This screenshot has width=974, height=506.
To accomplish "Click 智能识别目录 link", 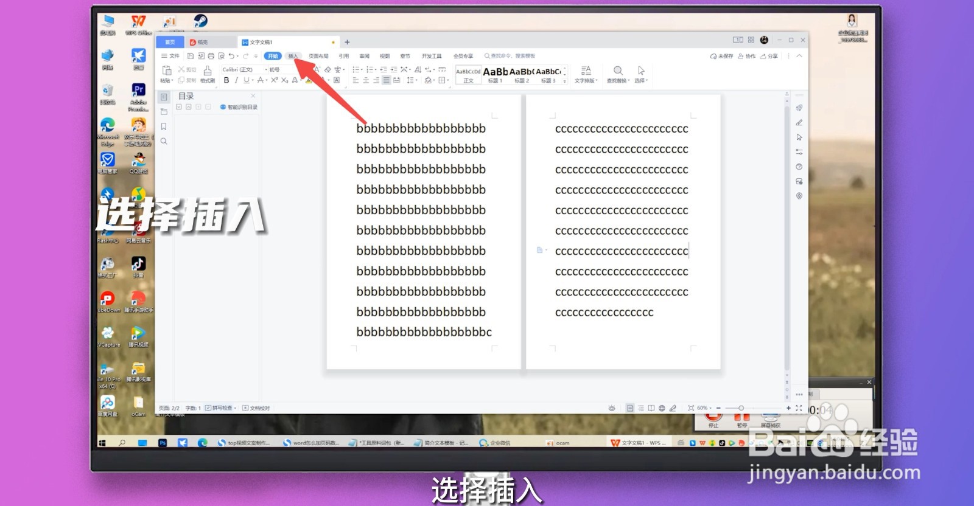I will tap(239, 107).
